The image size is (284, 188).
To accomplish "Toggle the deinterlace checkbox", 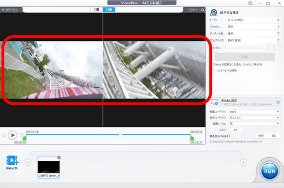I will tap(212, 71).
